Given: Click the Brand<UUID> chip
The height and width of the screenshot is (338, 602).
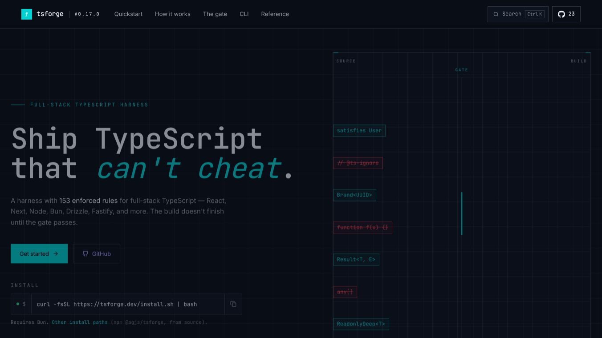Looking at the screenshot, I should [x=354, y=195].
